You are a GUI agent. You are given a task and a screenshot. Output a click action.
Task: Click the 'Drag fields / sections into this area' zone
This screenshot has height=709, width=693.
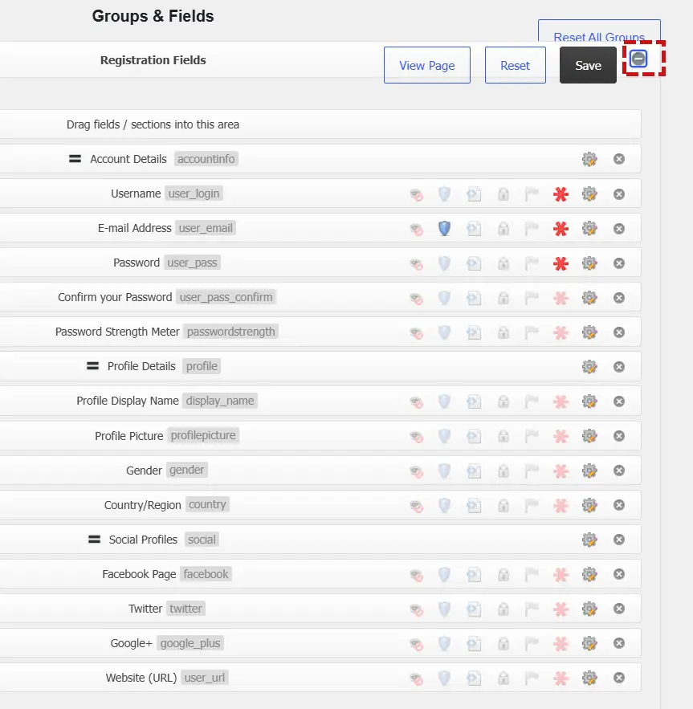pos(320,124)
